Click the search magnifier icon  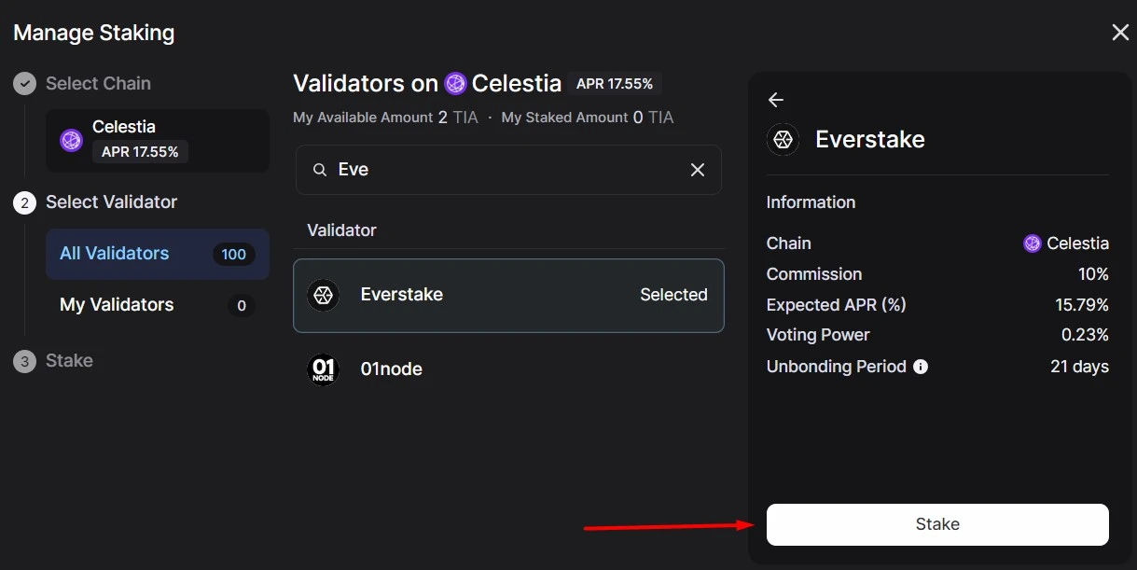319,170
